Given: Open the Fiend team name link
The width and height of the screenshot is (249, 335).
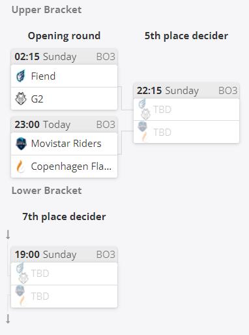Looking at the screenshot, I should tap(43, 76).
